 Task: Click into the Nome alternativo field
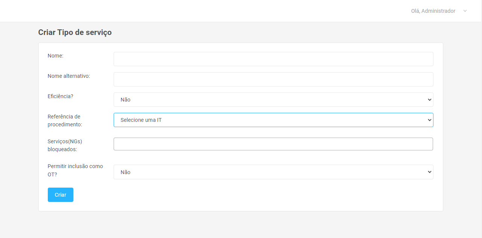pyautogui.click(x=273, y=79)
